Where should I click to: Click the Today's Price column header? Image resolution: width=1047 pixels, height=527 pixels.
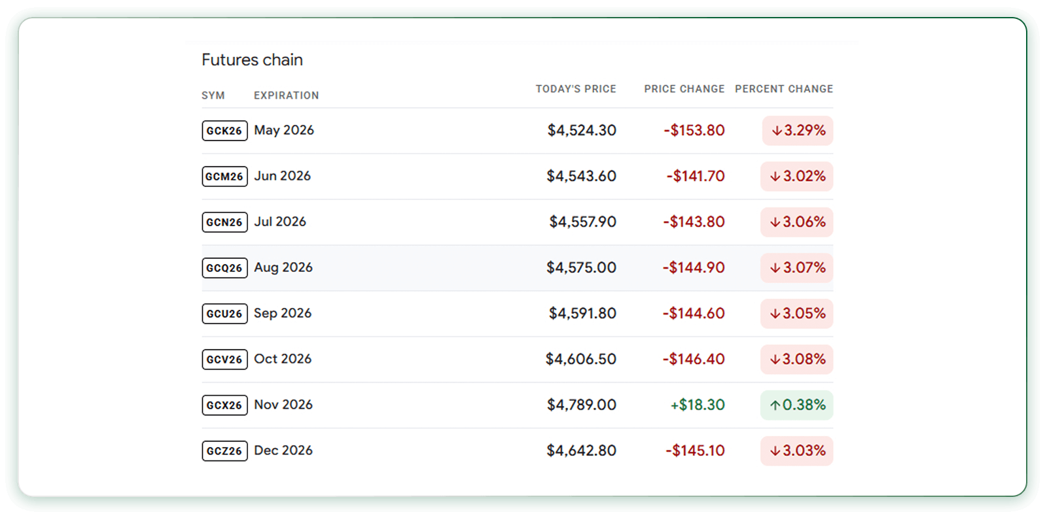pos(576,89)
